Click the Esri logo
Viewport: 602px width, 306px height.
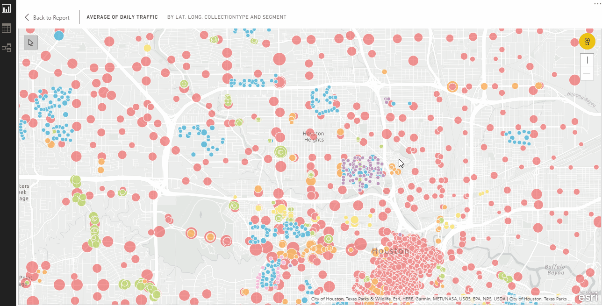pyautogui.click(x=588, y=296)
